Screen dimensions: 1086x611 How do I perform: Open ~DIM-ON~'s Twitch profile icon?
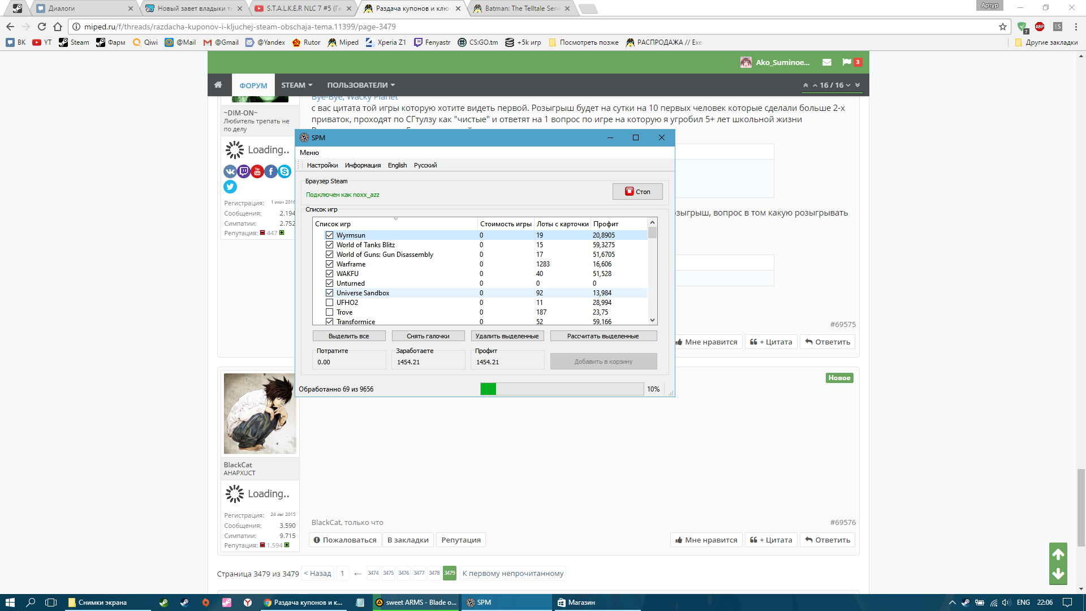tap(244, 171)
